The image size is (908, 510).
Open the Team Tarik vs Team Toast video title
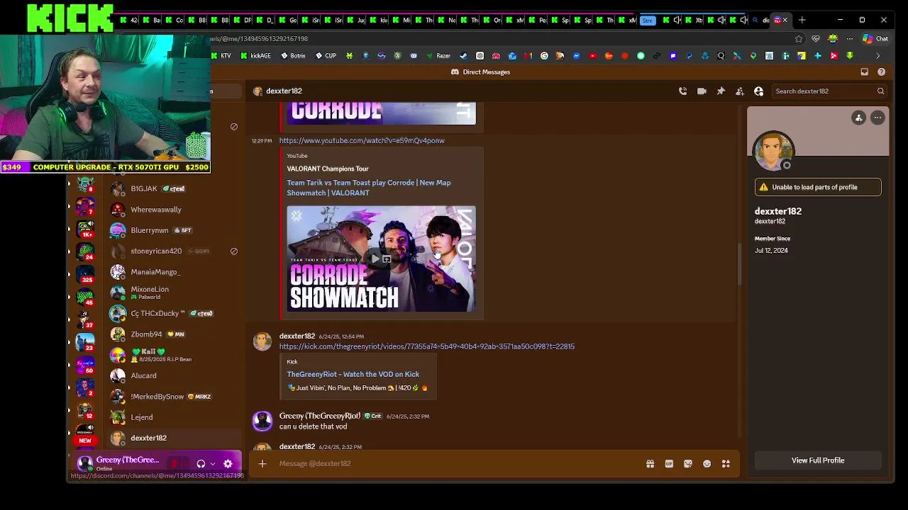[x=369, y=188]
